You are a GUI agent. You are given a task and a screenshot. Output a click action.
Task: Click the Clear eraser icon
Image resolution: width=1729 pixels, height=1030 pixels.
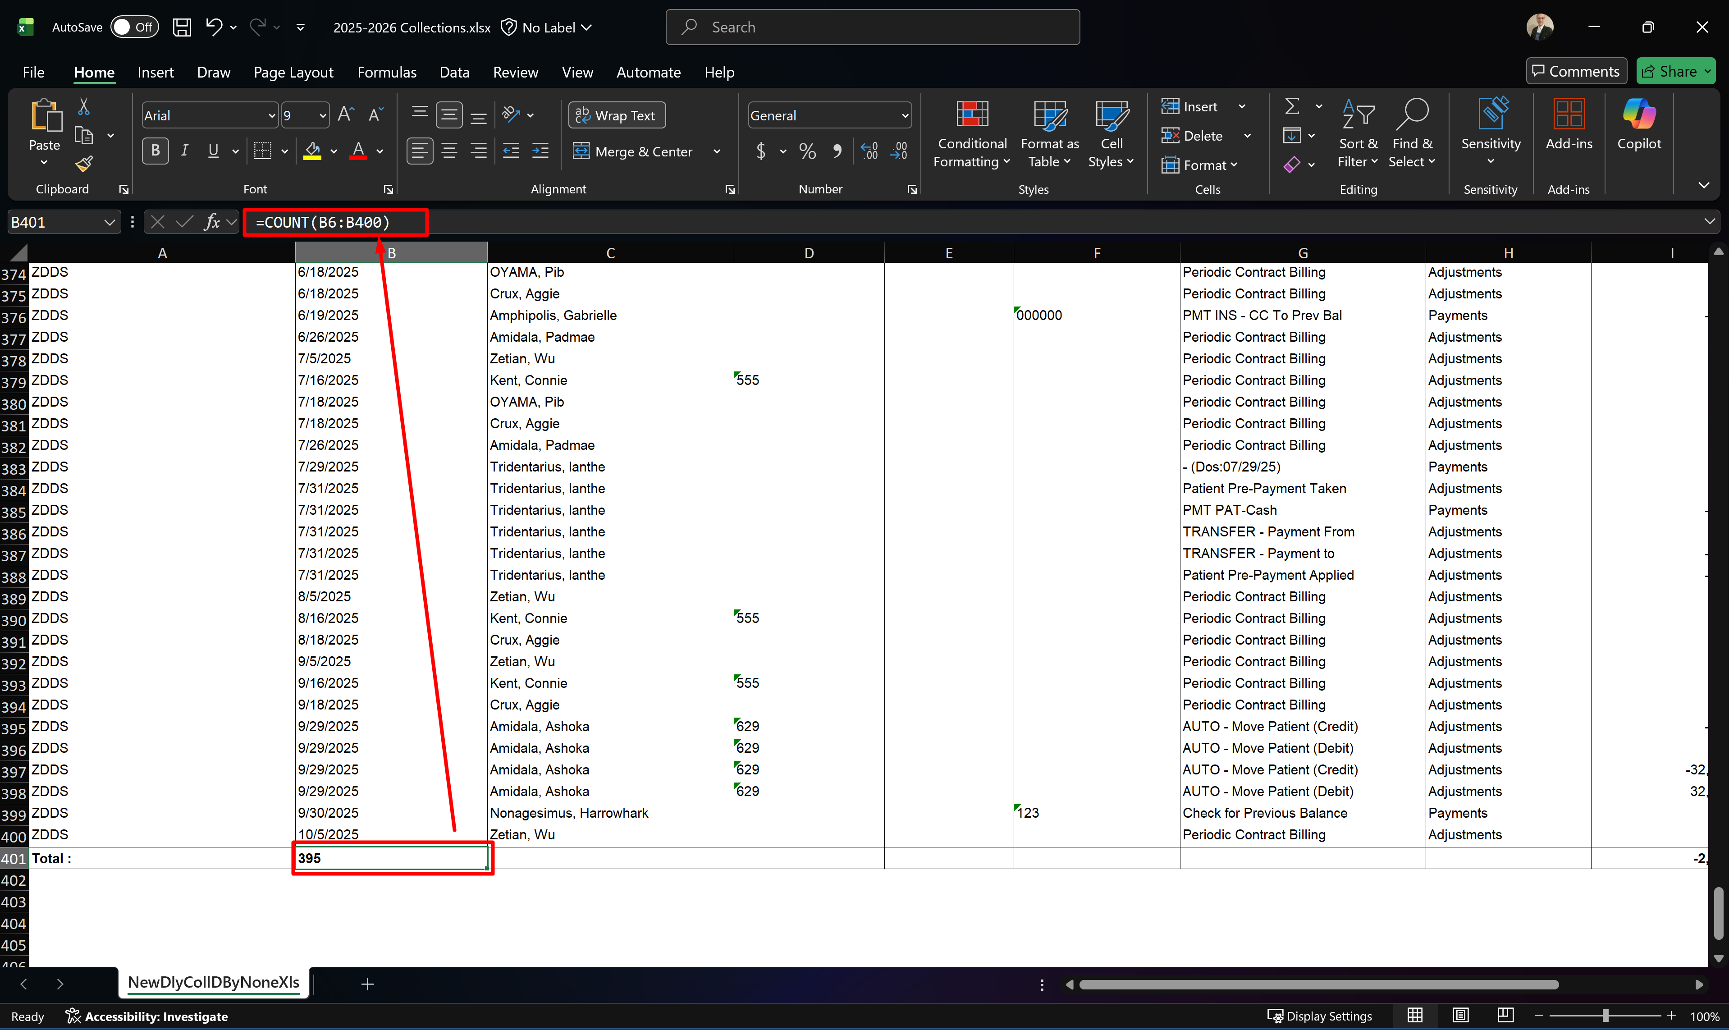(x=1292, y=165)
